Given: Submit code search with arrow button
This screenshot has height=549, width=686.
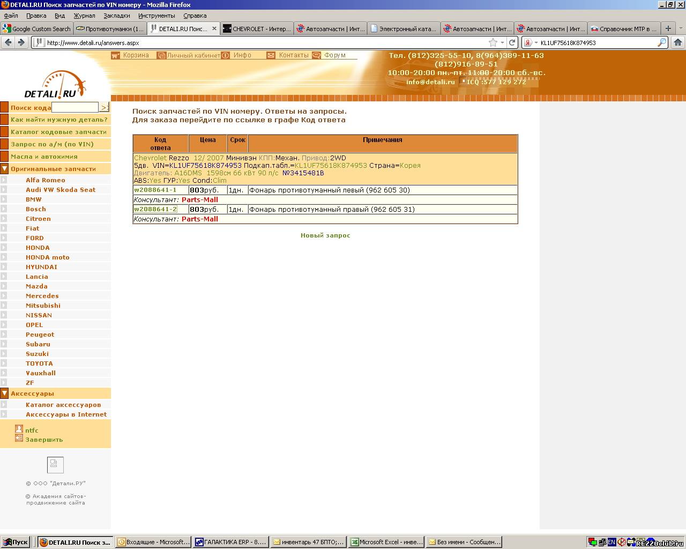Looking at the screenshot, I should point(105,107).
